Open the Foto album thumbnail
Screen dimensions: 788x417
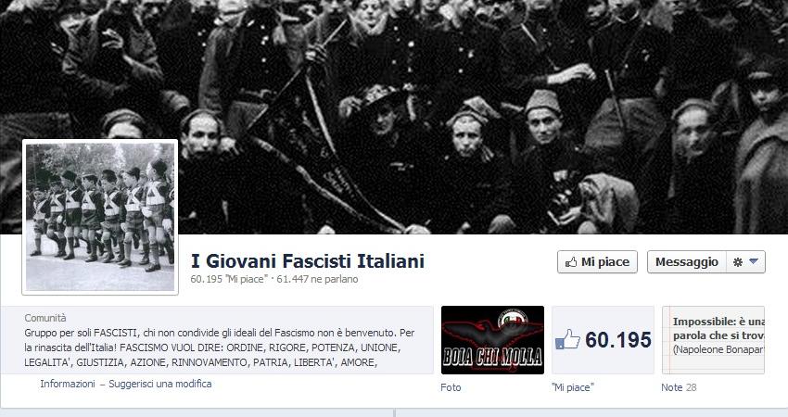click(x=492, y=340)
